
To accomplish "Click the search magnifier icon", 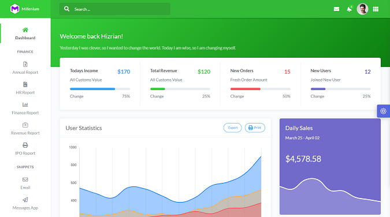I will click(66, 9).
